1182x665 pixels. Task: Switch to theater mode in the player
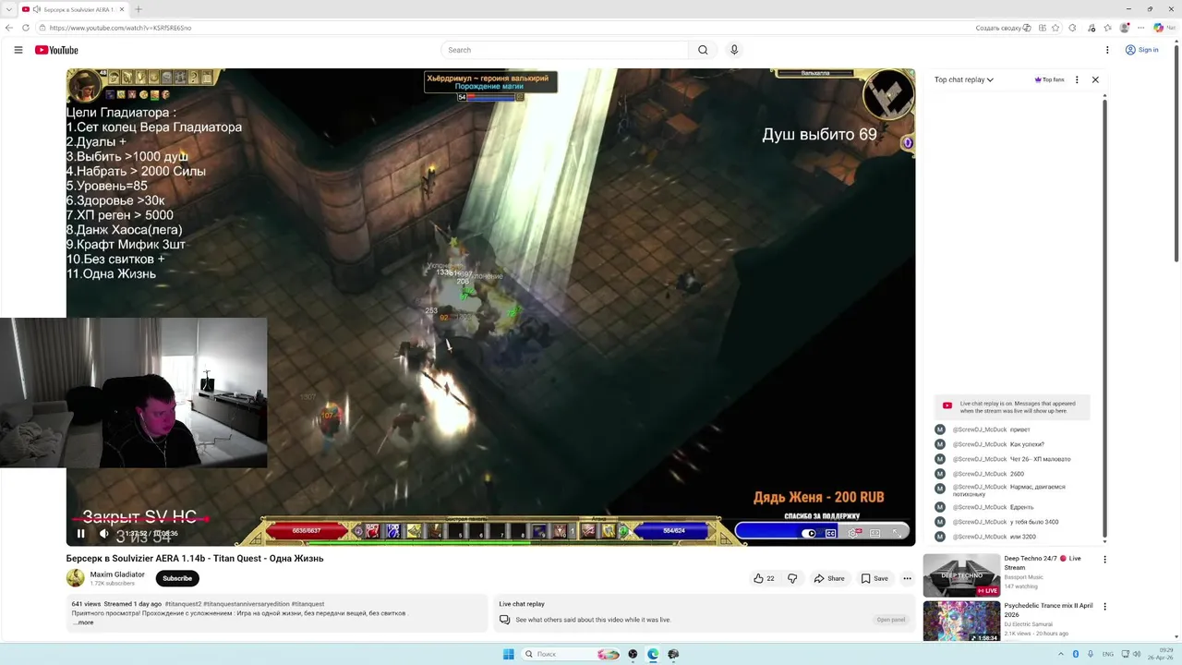874,533
